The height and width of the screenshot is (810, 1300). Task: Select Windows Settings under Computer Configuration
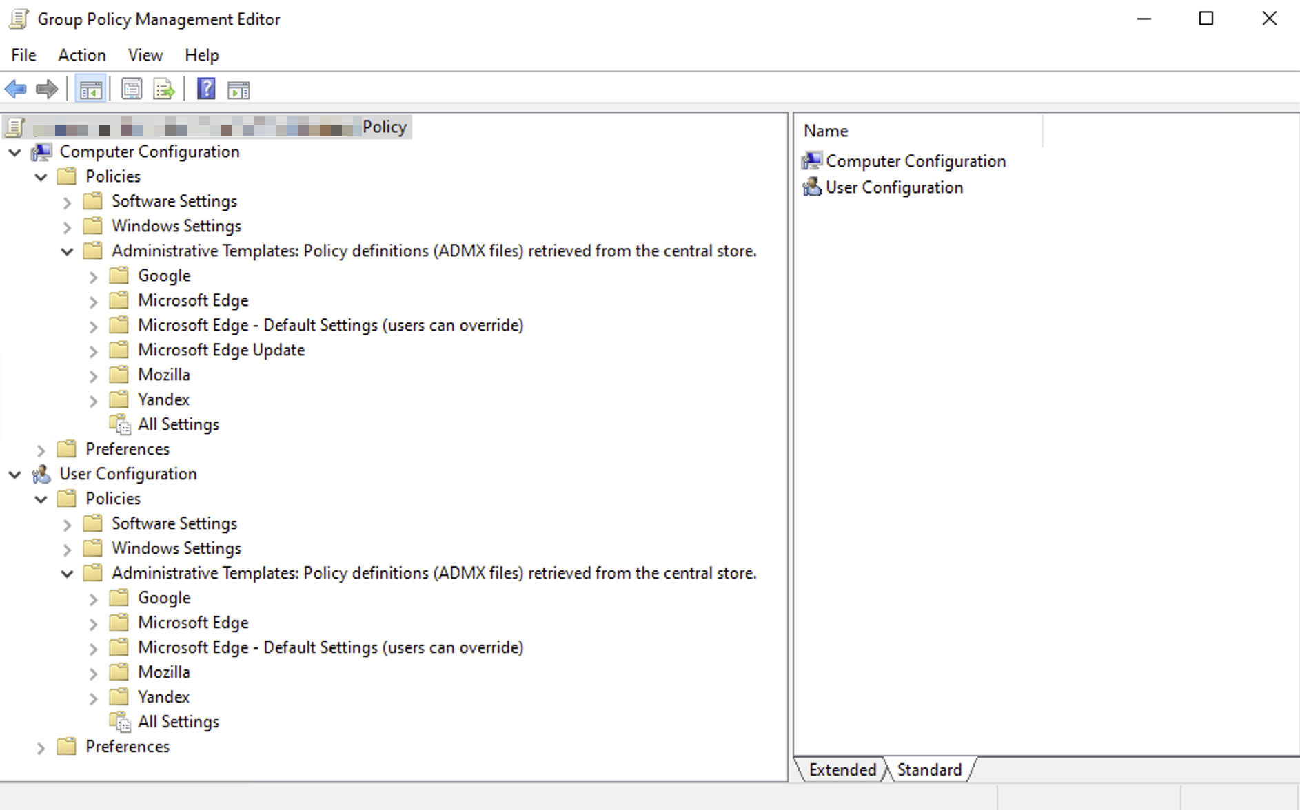(176, 226)
